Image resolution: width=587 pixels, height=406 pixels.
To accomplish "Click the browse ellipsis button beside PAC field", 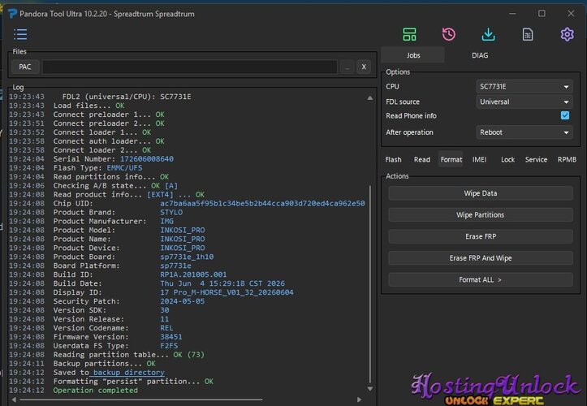I will (347, 67).
